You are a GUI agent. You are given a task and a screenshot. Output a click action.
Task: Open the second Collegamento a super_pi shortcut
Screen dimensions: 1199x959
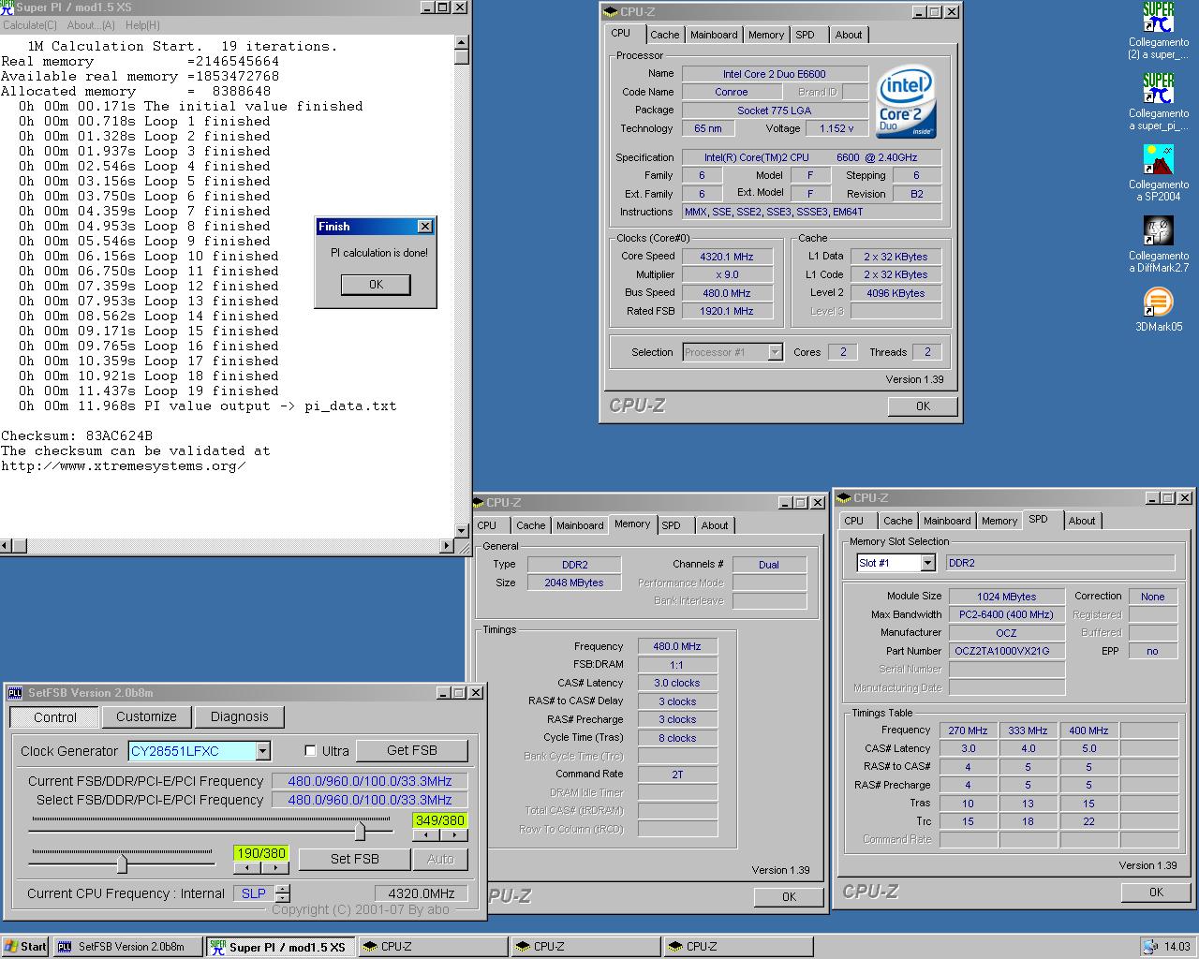pos(1159,101)
